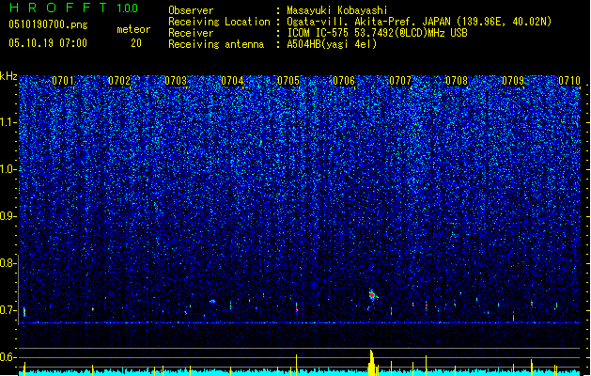591x376 pixels.
Task: Click the 0.7 frequency axis label
Action: point(7,310)
